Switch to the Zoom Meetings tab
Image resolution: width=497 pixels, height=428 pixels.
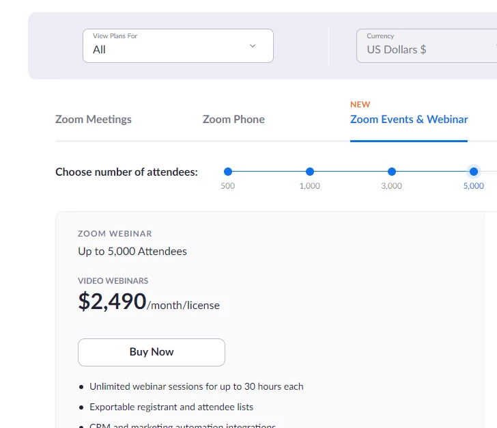[x=94, y=119]
